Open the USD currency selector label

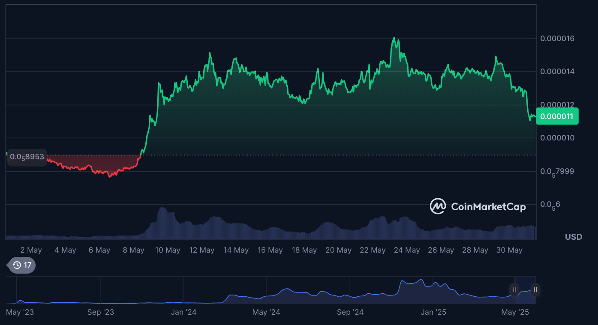tap(573, 237)
